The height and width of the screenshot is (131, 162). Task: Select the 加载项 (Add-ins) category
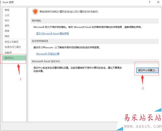[8, 52]
